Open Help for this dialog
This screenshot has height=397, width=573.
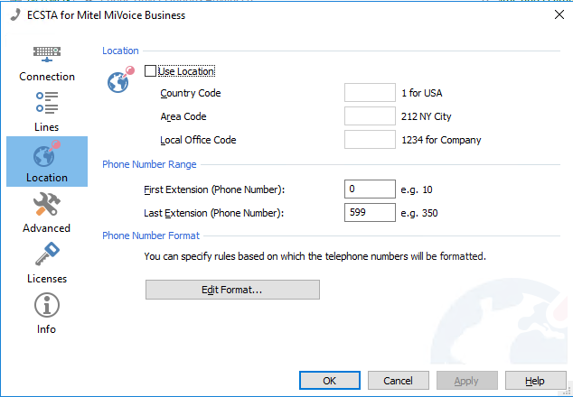click(x=535, y=381)
